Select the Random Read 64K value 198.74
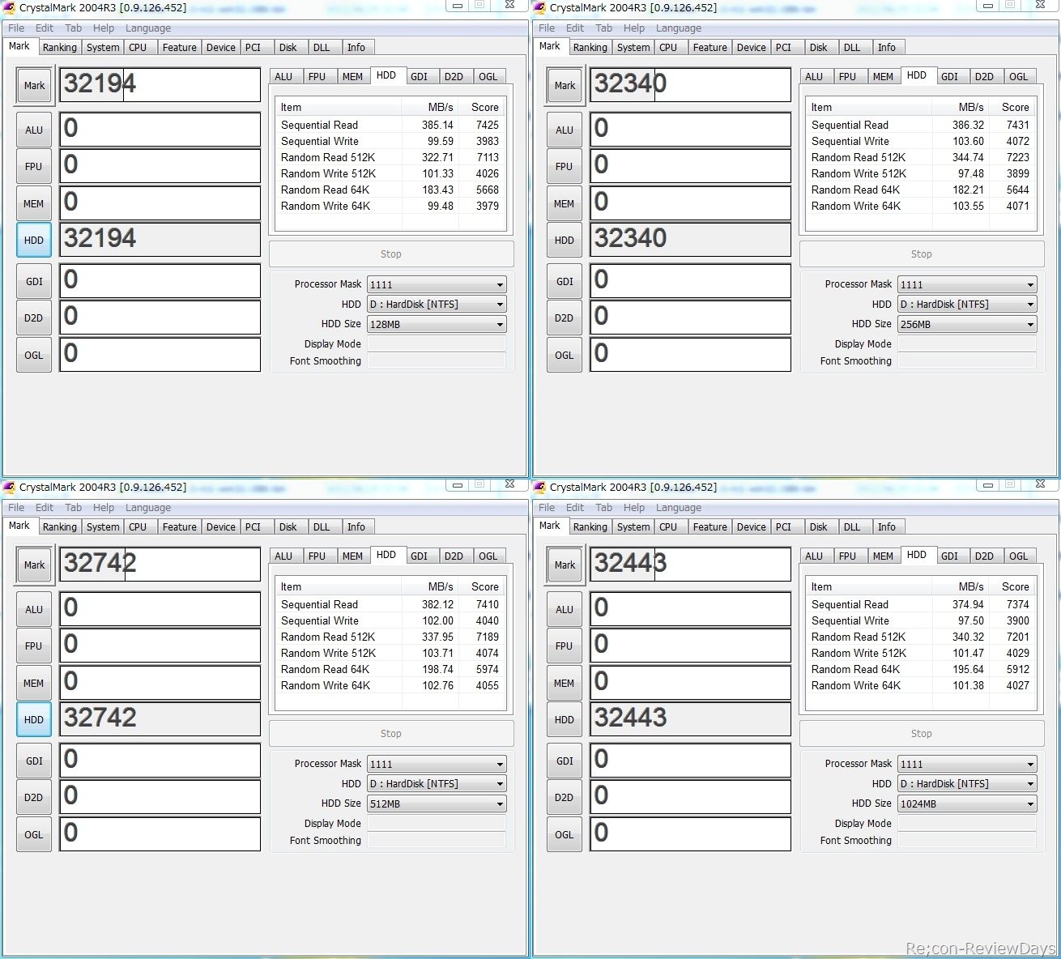1061x959 pixels. tap(437, 670)
